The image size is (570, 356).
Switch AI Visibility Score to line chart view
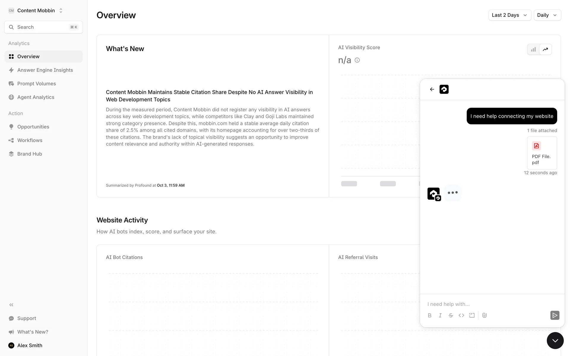[545, 50]
